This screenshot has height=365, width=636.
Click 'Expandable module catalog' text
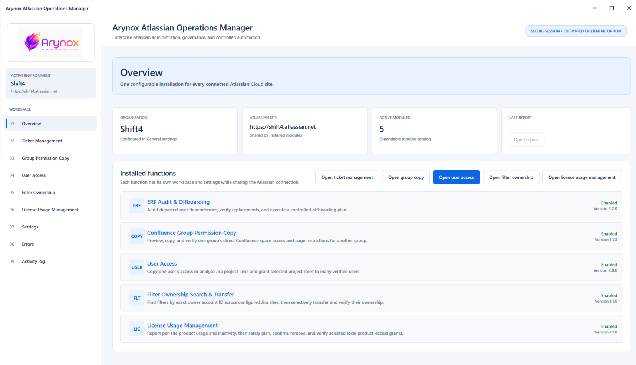[x=405, y=139]
